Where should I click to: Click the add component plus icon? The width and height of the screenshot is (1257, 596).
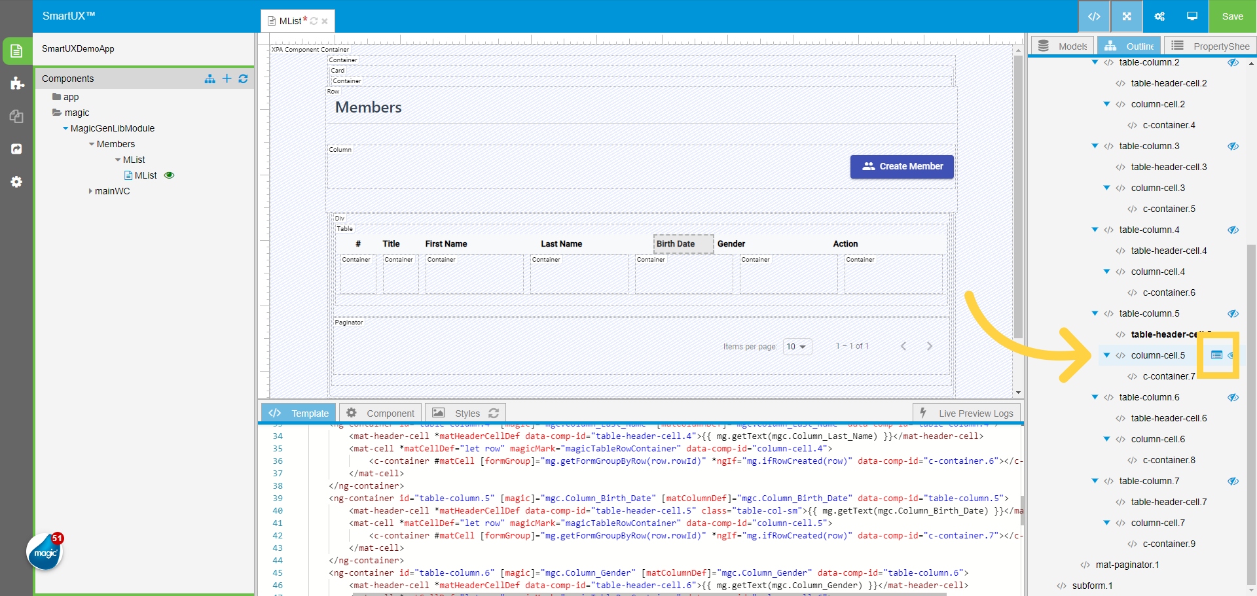click(227, 79)
